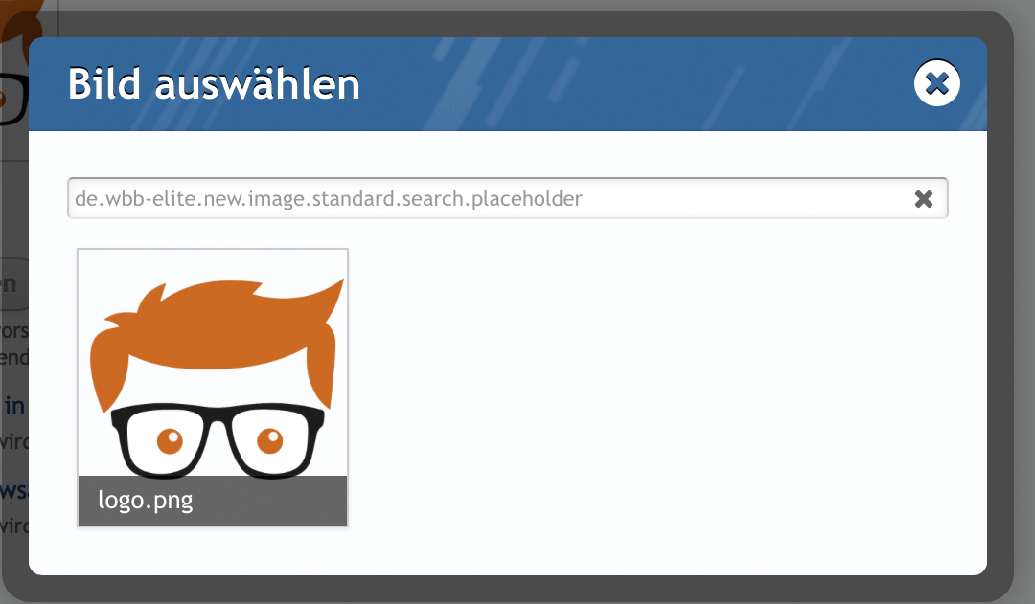Click the black glasses bridge in the logo
The height and width of the screenshot is (604, 1035).
[x=218, y=414]
